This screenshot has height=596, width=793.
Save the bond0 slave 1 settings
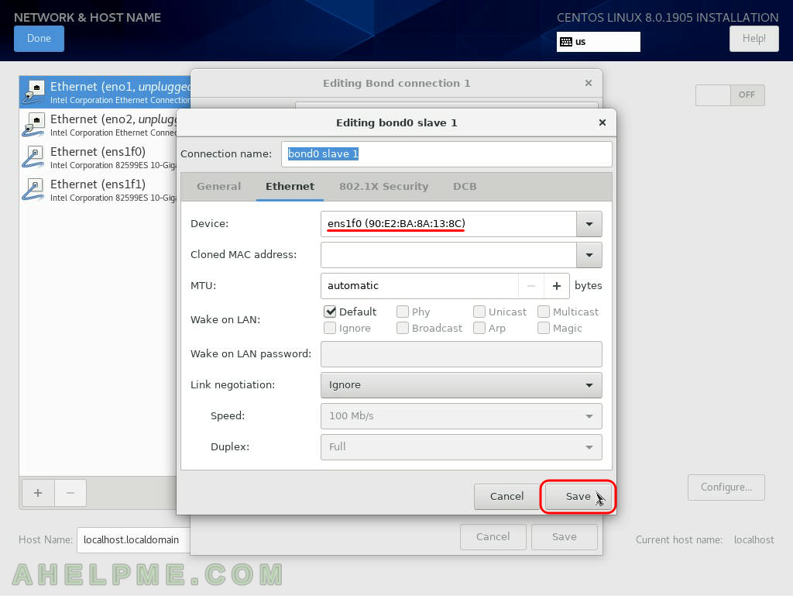(578, 496)
